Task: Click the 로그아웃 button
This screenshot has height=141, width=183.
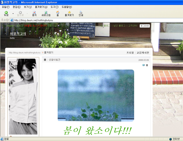Action: (145, 26)
